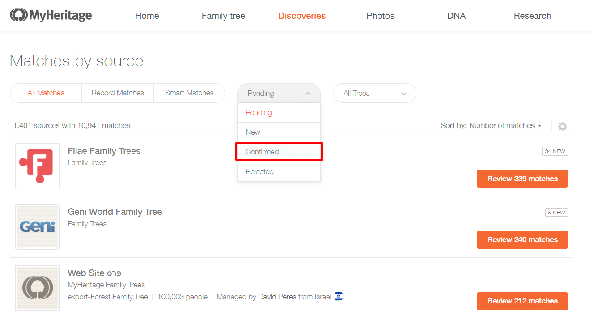Switch to the Record Matches tab

point(118,93)
